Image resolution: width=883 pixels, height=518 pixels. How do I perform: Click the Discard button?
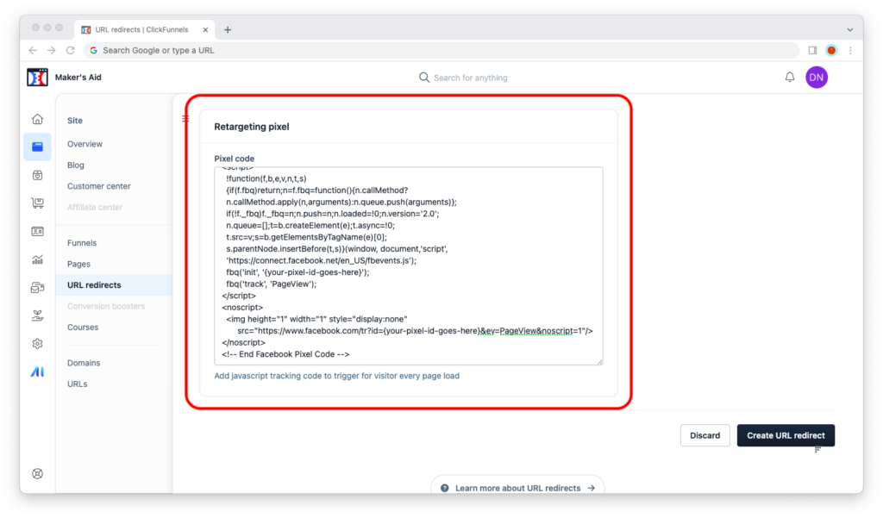coord(705,435)
